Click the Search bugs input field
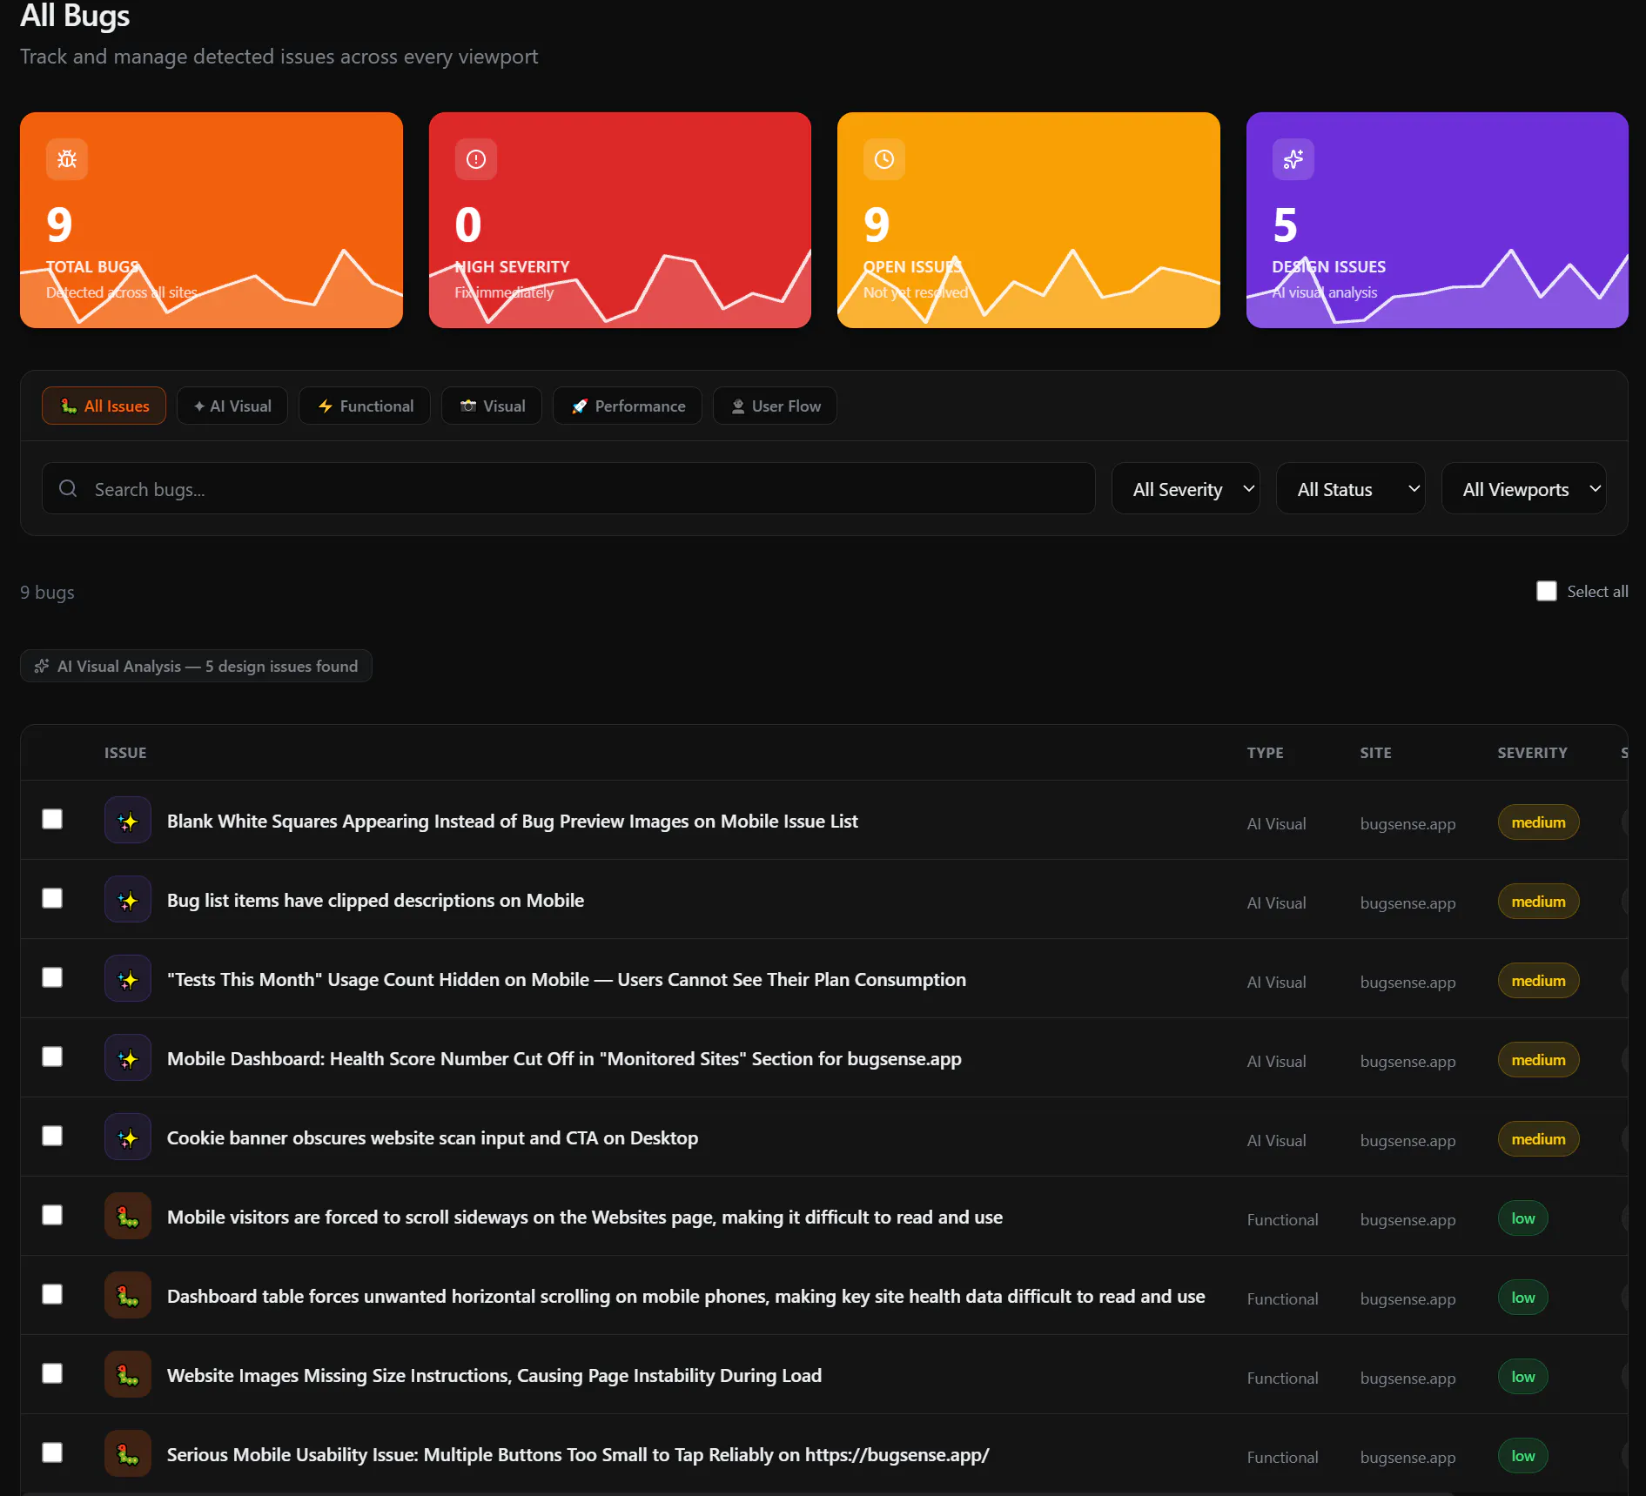 pyautogui.click(x=568, y=489)
